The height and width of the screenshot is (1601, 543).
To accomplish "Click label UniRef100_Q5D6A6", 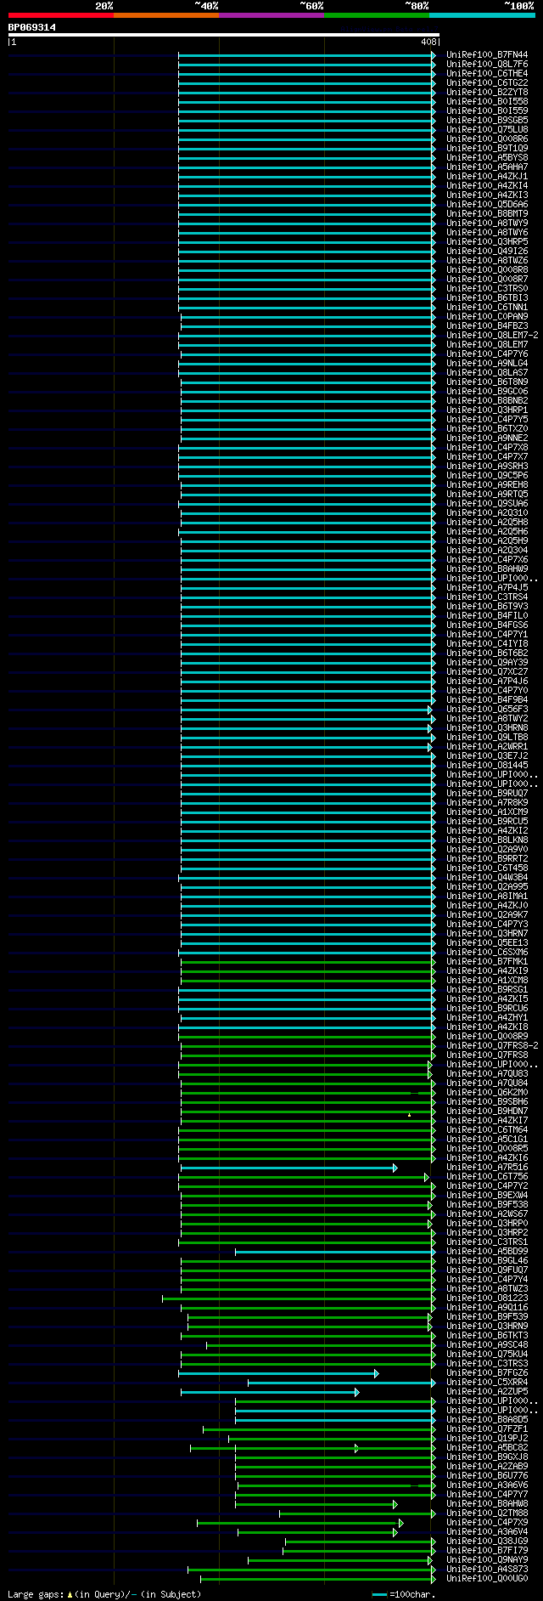I will click(x=487, y=205).
